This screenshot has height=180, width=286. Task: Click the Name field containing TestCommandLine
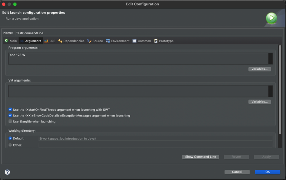pyautogui.click(x=143, y=33)
